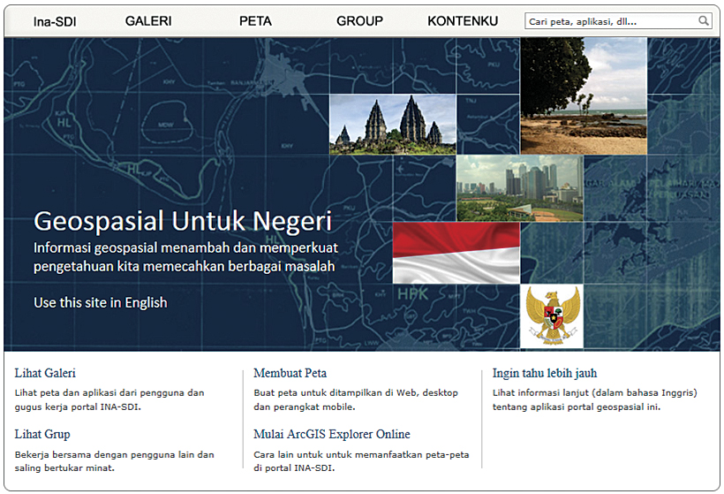Select the GROUP navigation item

pyautogui.click(x=359, y=21)
